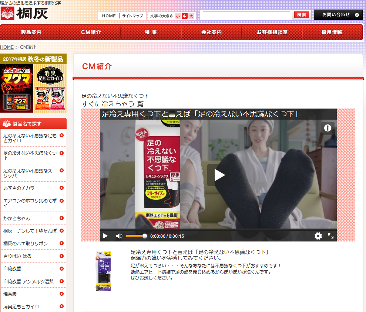
Task: Click the video time display 0:00:00 / 0:00:15
Action: pos(167,236)
